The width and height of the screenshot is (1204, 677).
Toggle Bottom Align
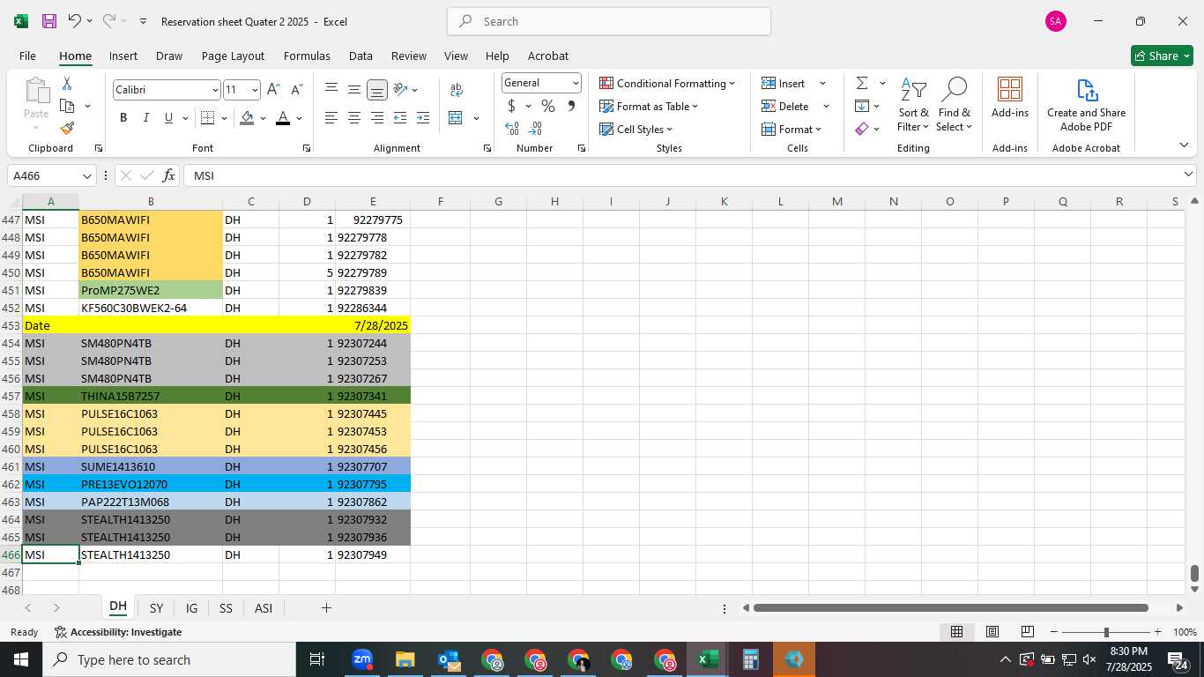tap(377, 89)
